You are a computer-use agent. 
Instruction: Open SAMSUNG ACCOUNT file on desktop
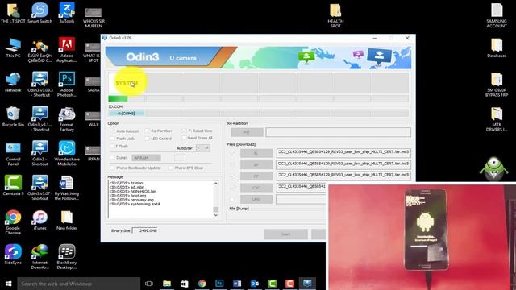pos(497,15)
